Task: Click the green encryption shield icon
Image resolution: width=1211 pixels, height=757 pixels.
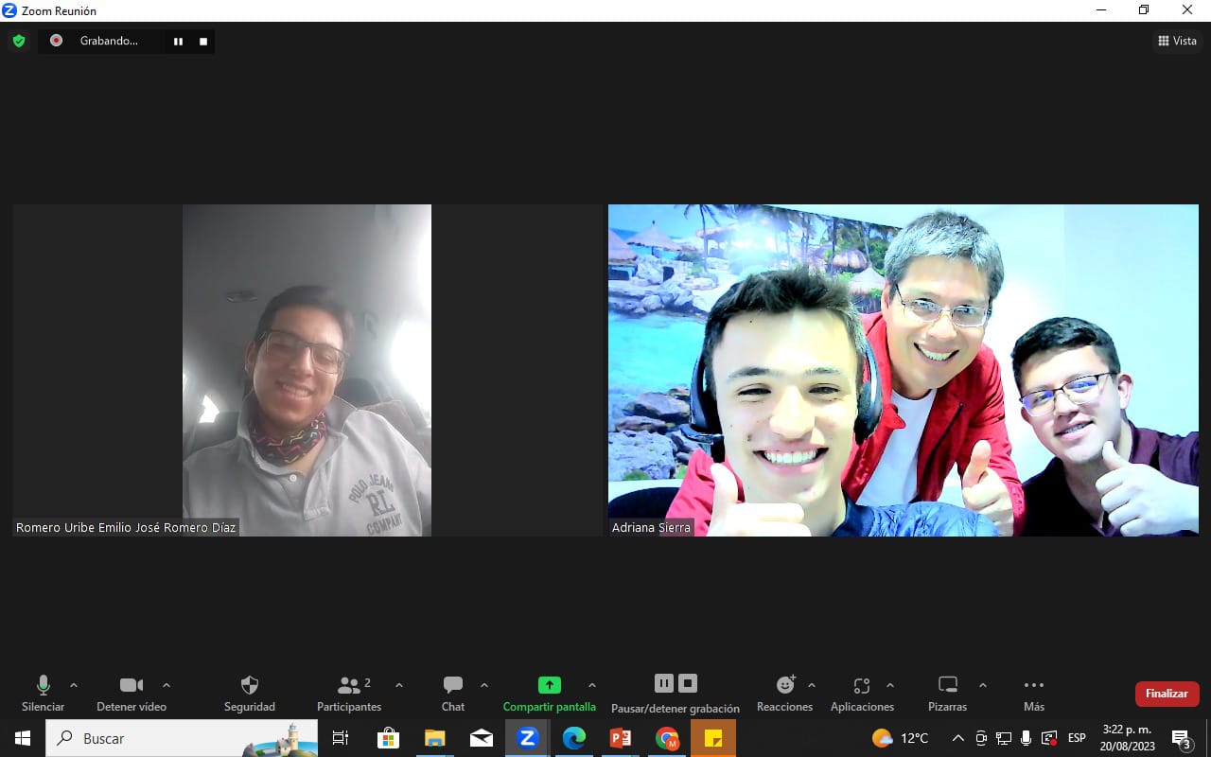Action: [18, 41]
